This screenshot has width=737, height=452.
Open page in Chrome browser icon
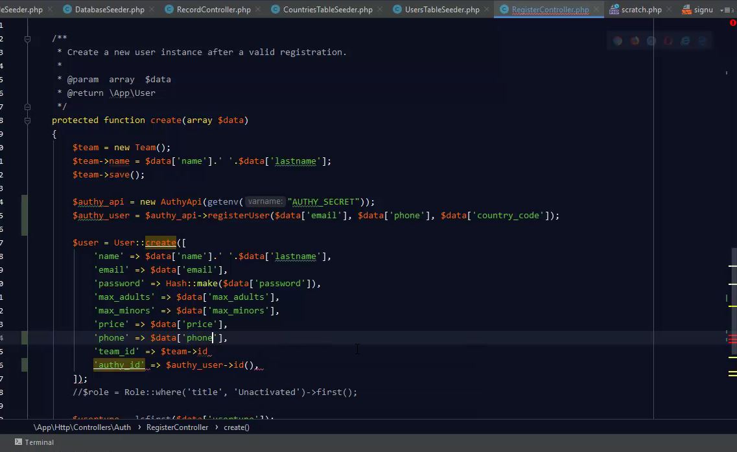pyautogui.click(x=618, y=41)
